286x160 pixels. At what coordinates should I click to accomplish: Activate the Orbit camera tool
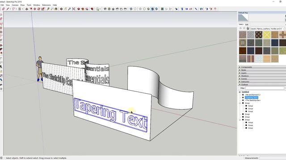tap(61, 9)
